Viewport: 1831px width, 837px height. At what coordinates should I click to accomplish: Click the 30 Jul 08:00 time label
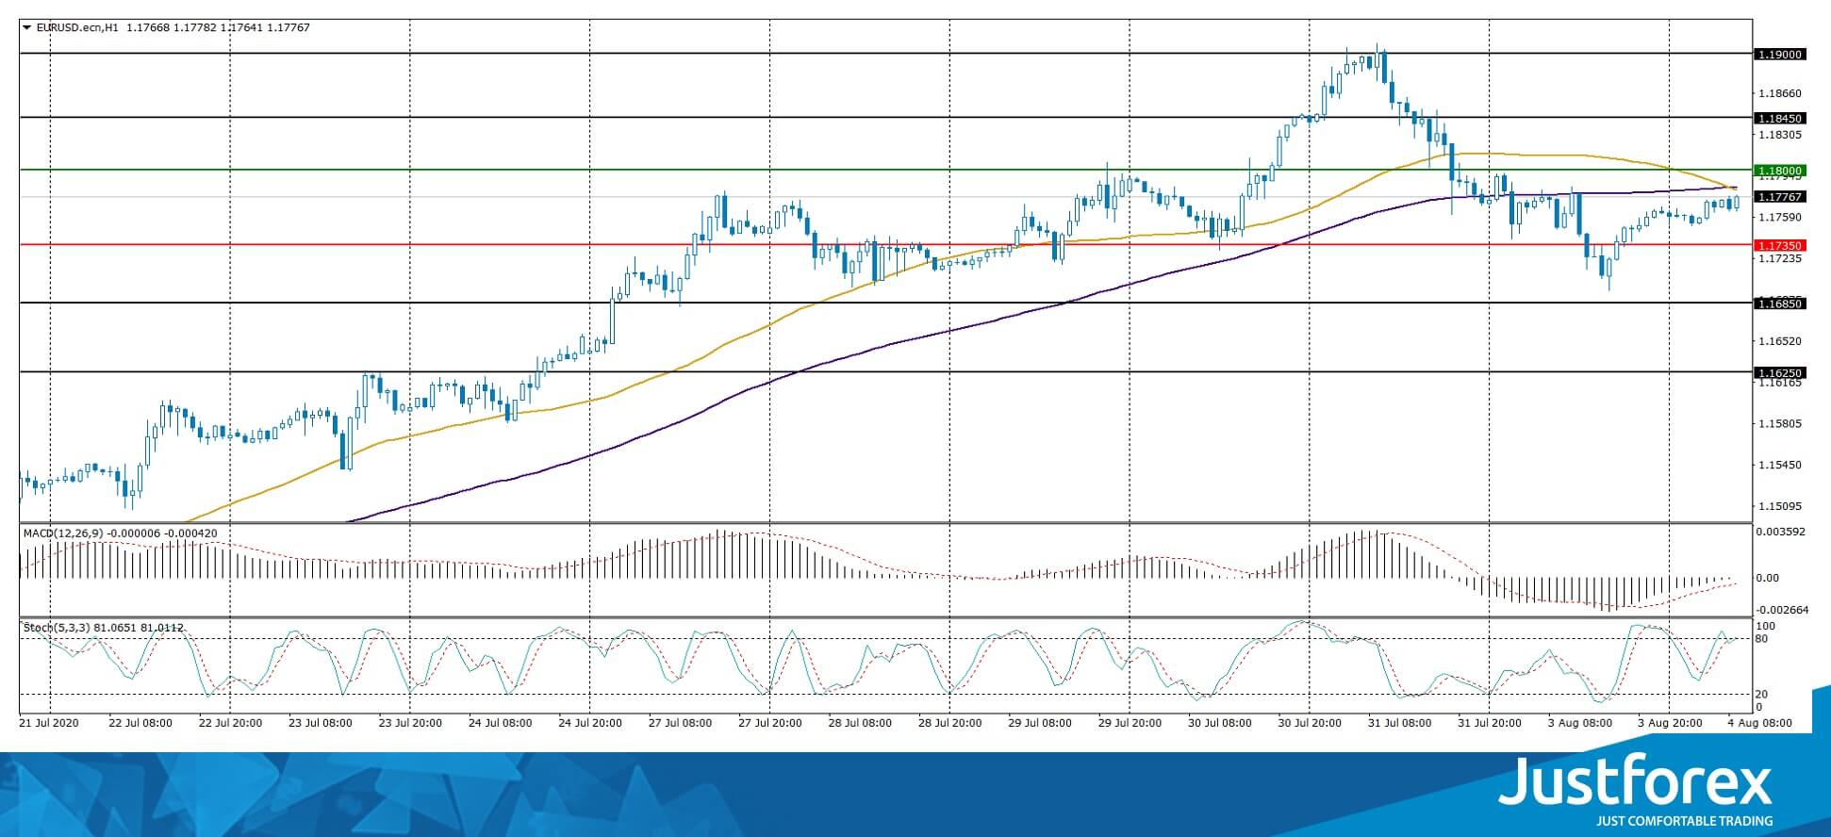(1220, 723)
